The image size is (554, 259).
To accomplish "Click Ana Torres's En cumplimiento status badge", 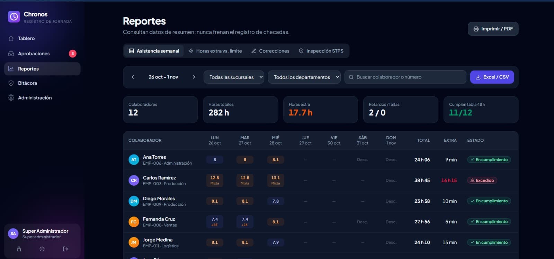I will pyautogui.click(x=489, y=160).
